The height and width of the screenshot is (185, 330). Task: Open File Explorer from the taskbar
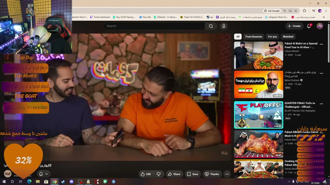[38, 182]
